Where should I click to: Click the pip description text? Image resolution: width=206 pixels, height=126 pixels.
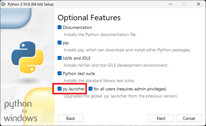[x=127, y=50]
